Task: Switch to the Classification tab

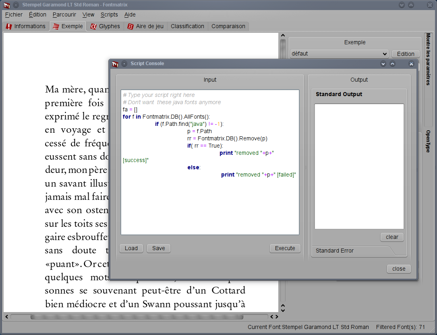Action: coord(187,26)
